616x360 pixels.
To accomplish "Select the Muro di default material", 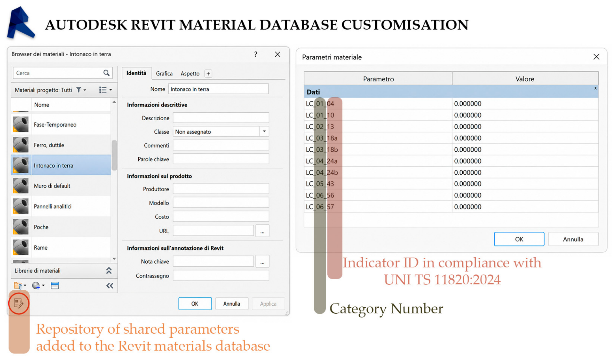I will 61,186.
